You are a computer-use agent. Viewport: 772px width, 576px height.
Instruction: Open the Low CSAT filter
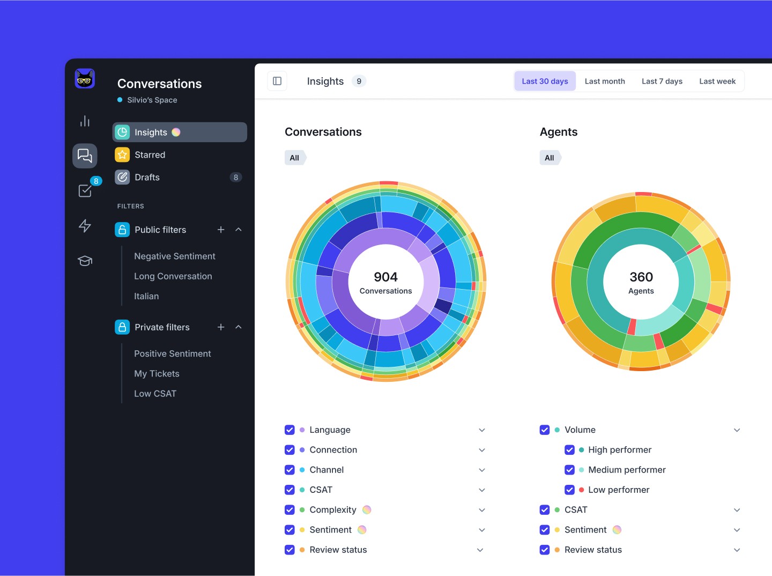[155, 394]
